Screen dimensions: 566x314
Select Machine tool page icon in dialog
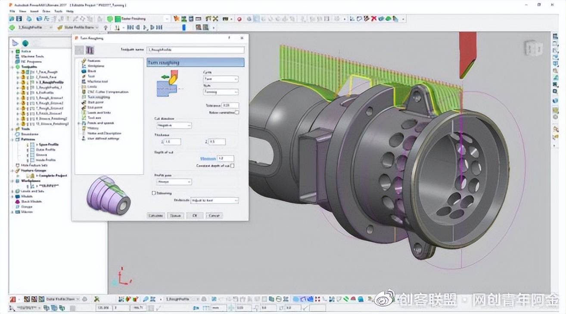(84, 81)
